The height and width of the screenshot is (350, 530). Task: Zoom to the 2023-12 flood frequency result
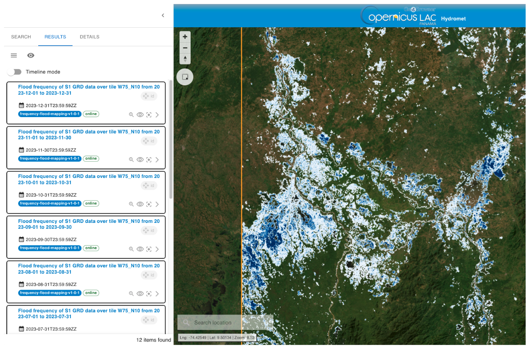pyautogui.click(x=131, y=115)
